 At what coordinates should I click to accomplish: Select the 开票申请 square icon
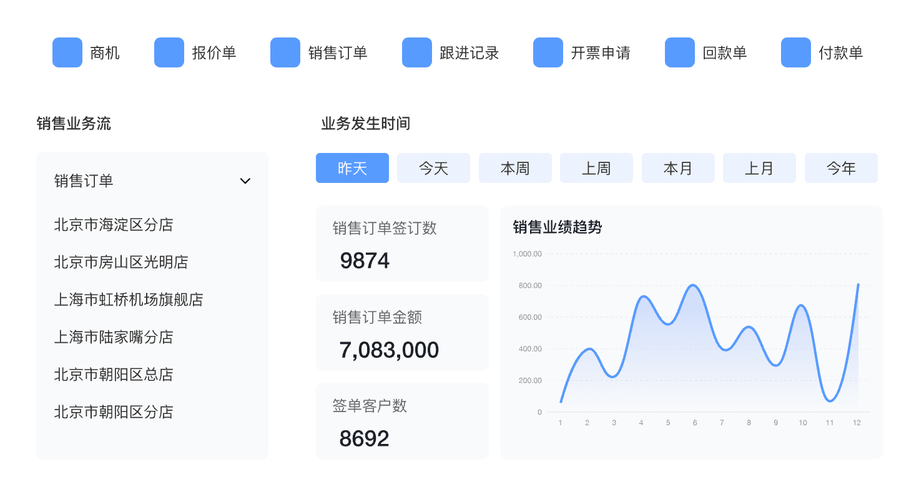point(548,52)
